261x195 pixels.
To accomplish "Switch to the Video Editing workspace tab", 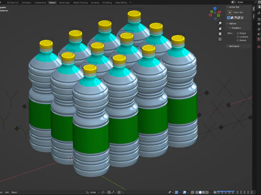I will click(121, 3).
